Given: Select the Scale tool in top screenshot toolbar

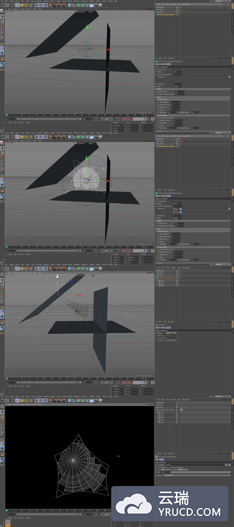Looking at the screenshot, I should tap(22, 5).
